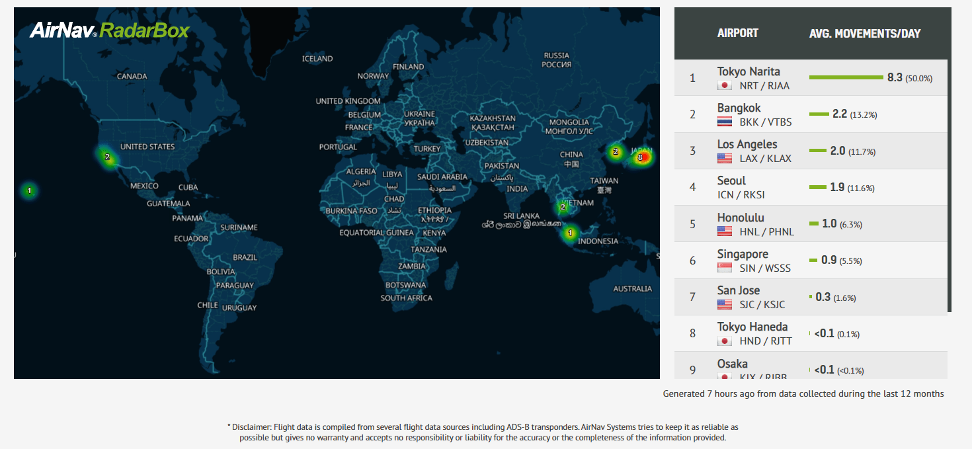
Task: Click the US flag beside SJC / KSJC
Action: [x=725, y=305]
